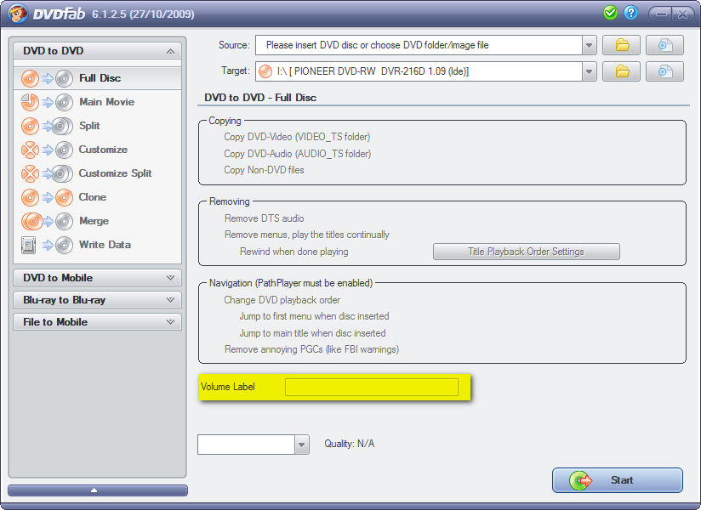Click the Target PIONEER DVD-RW field

[419, 71]
